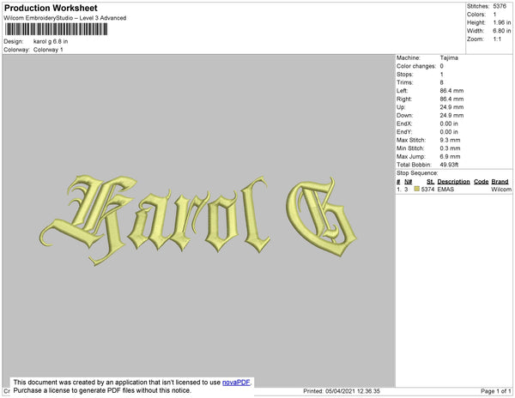The width and height of the screenshot is (515, 398).
Task: Click the Up value '24.9 mm'
Action: point(451,107)
